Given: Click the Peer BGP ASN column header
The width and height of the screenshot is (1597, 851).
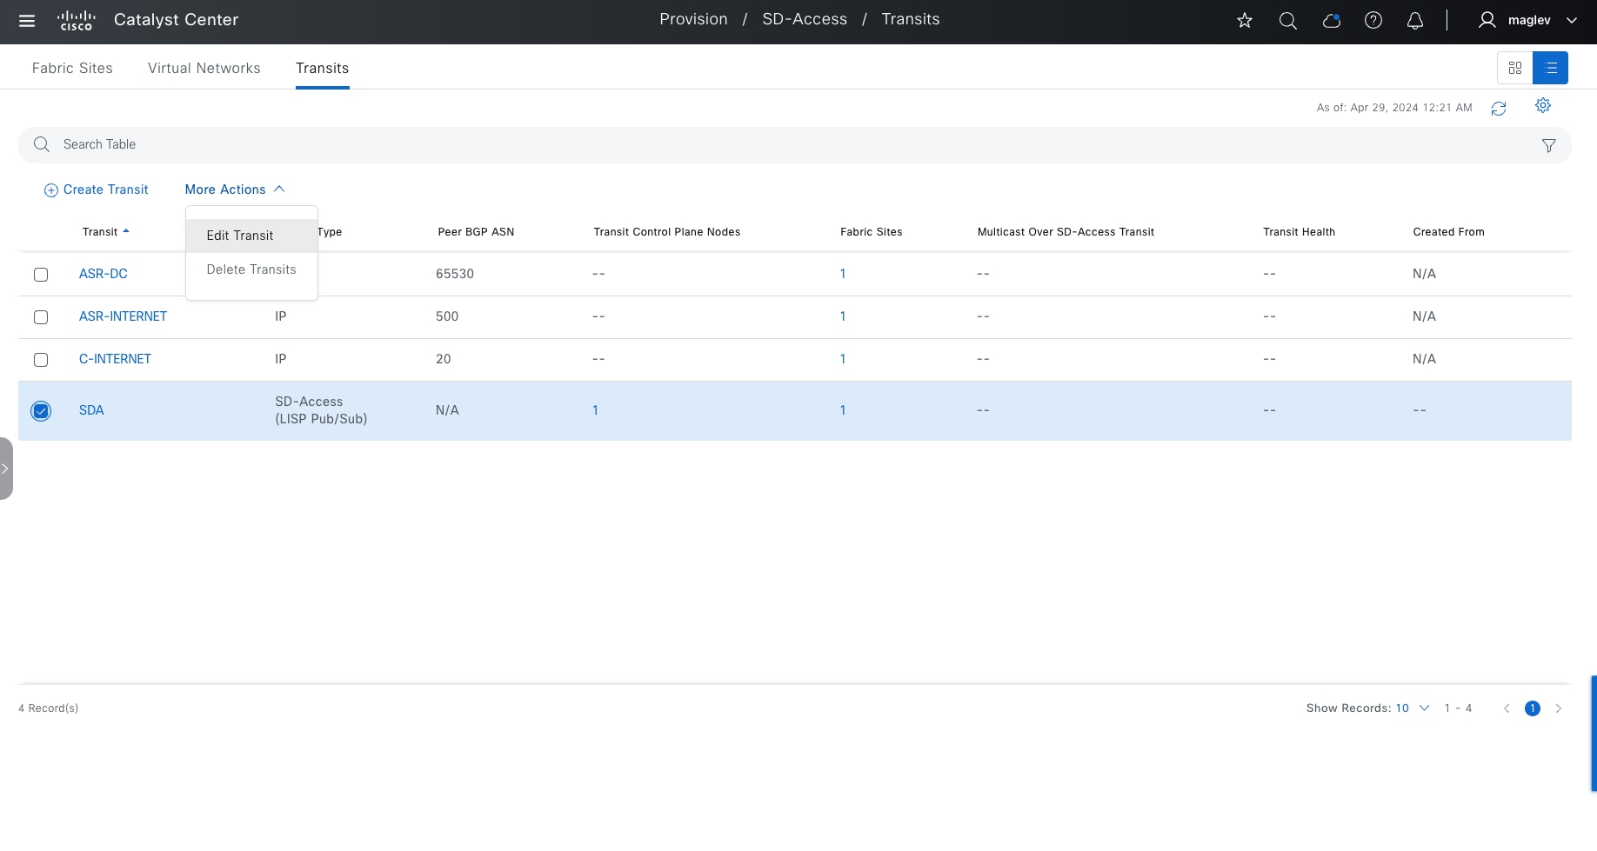Looking at the screenshot, I should tap(476, 232).
